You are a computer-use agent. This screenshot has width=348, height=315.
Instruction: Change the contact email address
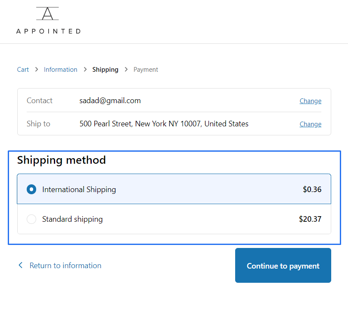pyautogui.click(x=310, y=101)
